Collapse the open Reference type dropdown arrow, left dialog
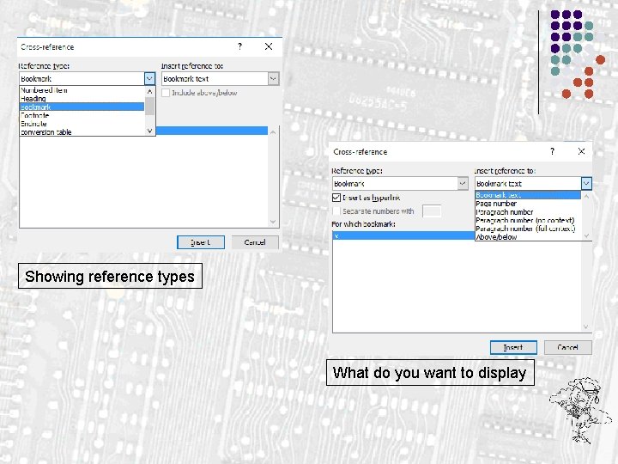This screenshot has height=464, width=618. [x=149, y=78]
